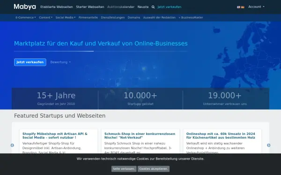Click the cookie notice text
Viewport: 281px width, 175px height.
140,159
